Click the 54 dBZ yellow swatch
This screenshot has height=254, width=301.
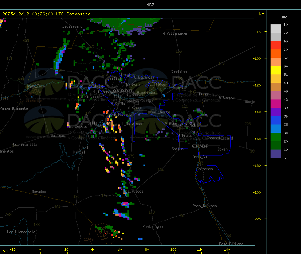276,70
